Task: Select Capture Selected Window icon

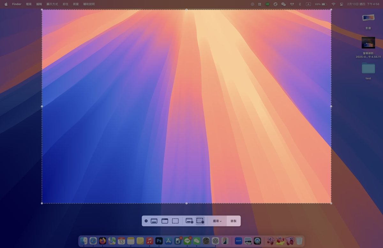Action: [x=165, y=221]
